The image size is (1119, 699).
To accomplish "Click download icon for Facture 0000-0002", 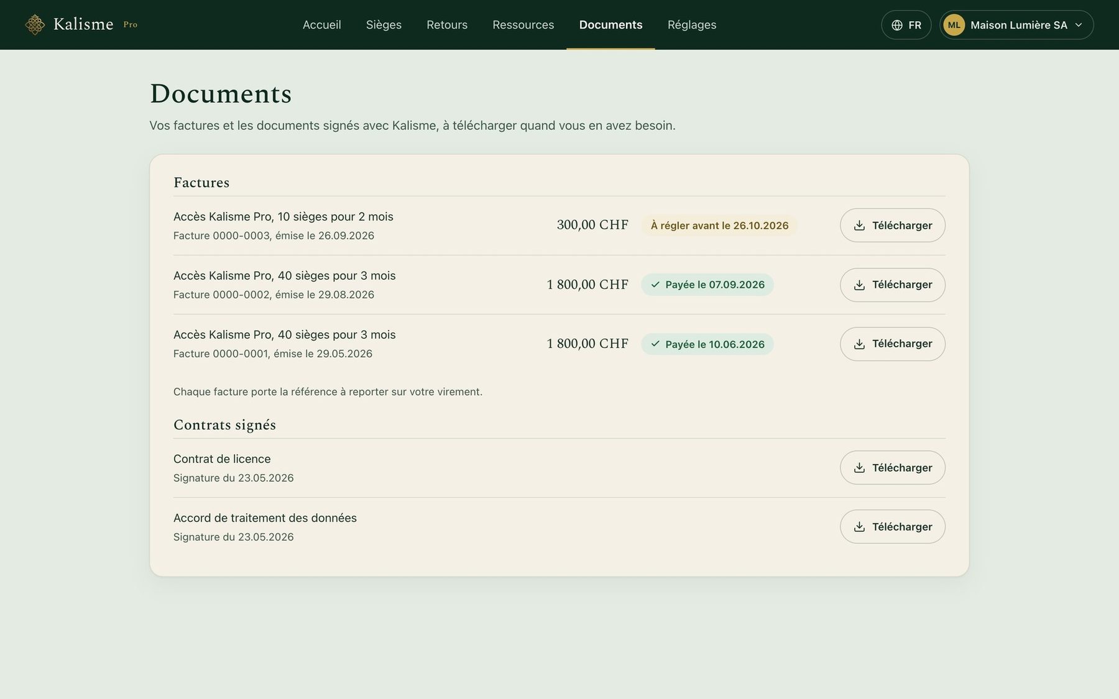I will (x=859, y=285).
